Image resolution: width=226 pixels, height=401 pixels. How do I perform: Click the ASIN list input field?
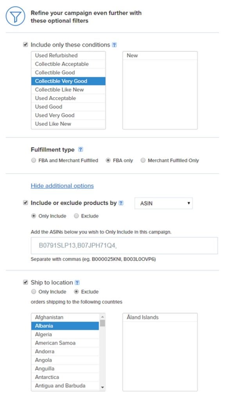124,246
